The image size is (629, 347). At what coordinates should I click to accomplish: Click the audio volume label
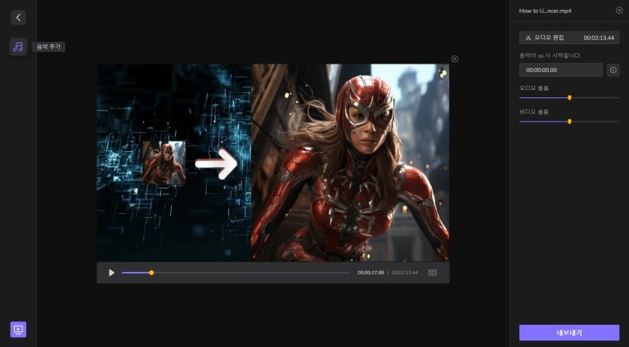(x=533, y=88)
